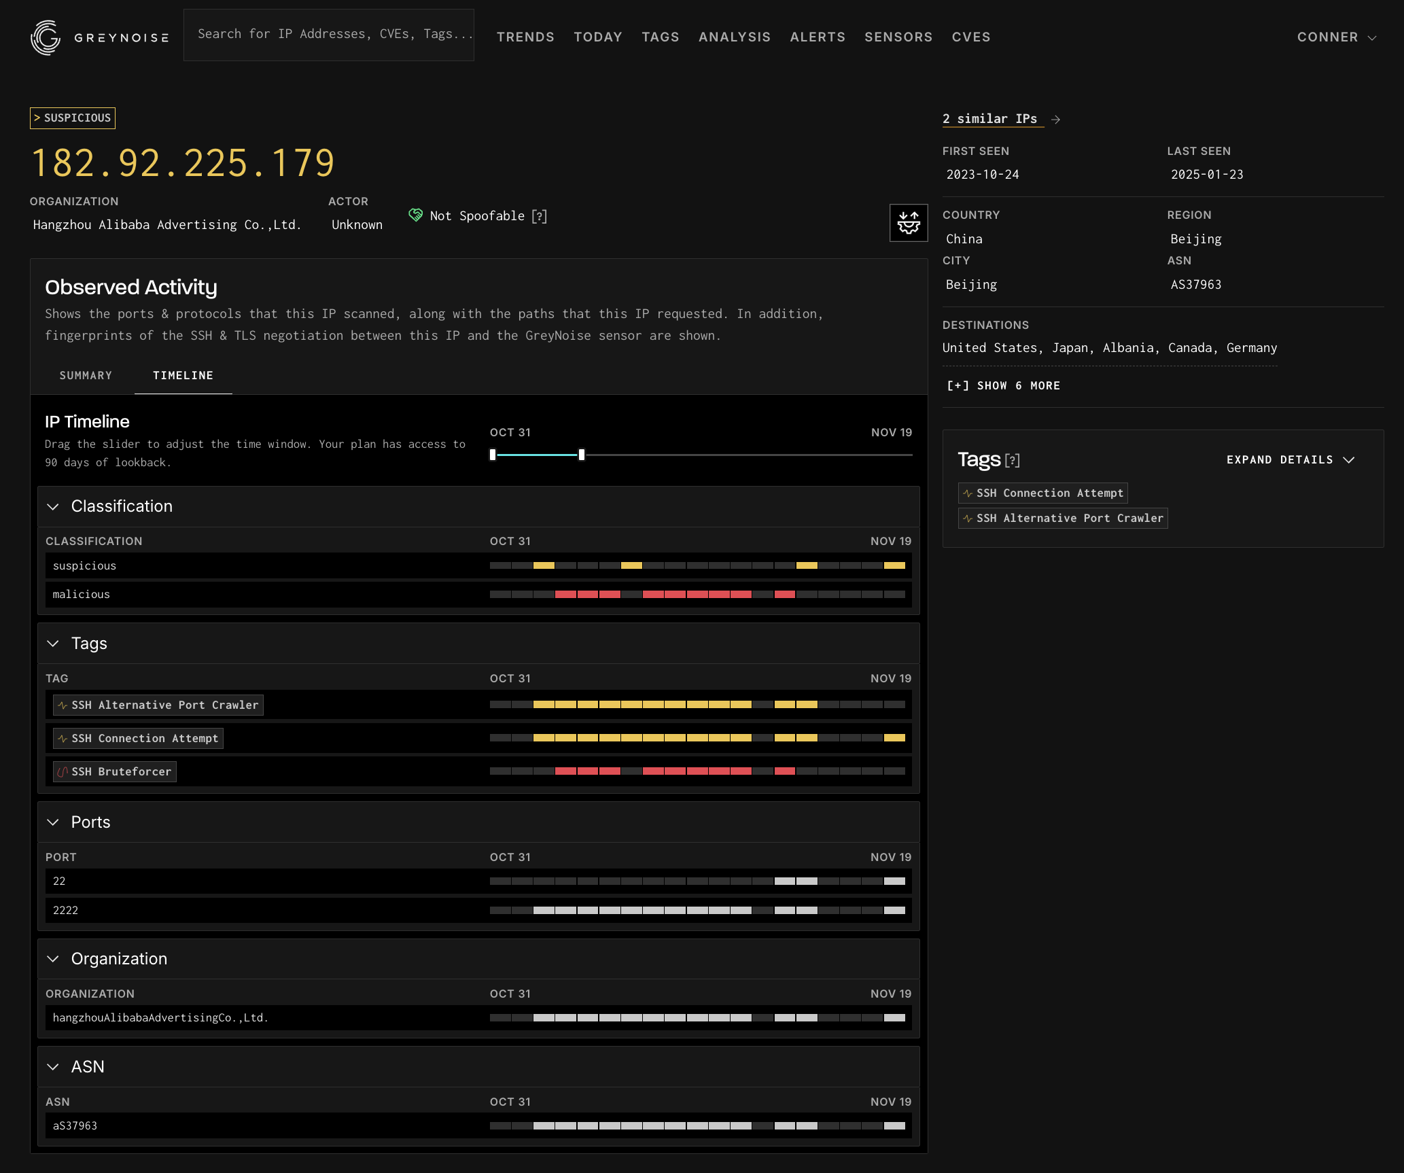
Task: Click the SSH Connection Attempt tag in sidebar
Action: 1043,493
